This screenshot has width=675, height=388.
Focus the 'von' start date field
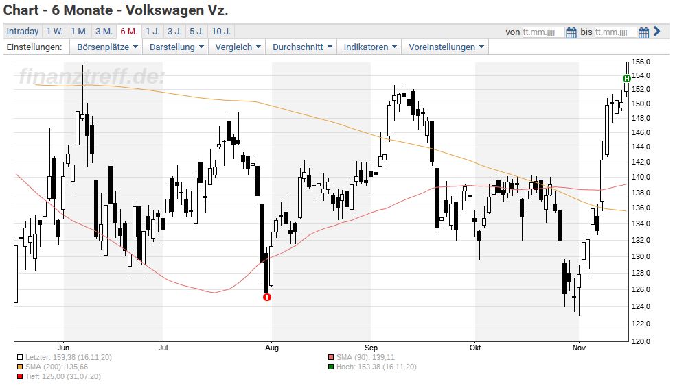(543, 32)
